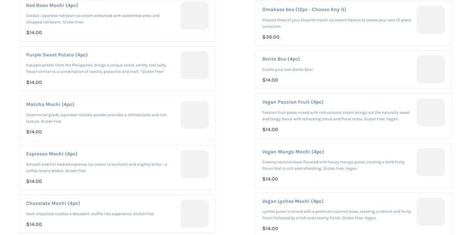Open the Omakase box 12pc title

coord(304,9)
